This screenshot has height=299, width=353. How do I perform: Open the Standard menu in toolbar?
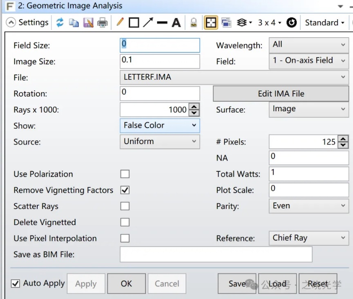click(x=325, y=22)
